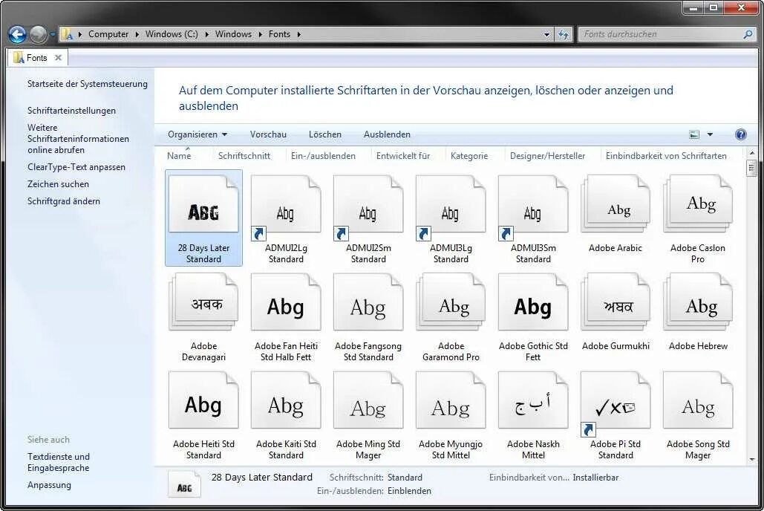Sort by Kategorie column header
Screen dimensions: 764x511
(x=469, y=155)
